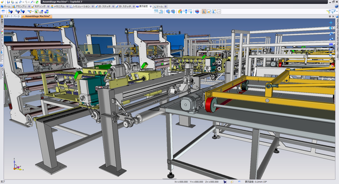Screen dimensions: 339x184
Task: Click 表示設定: 0.2mm 15° in status bar
Action: [x=256, y=182]
